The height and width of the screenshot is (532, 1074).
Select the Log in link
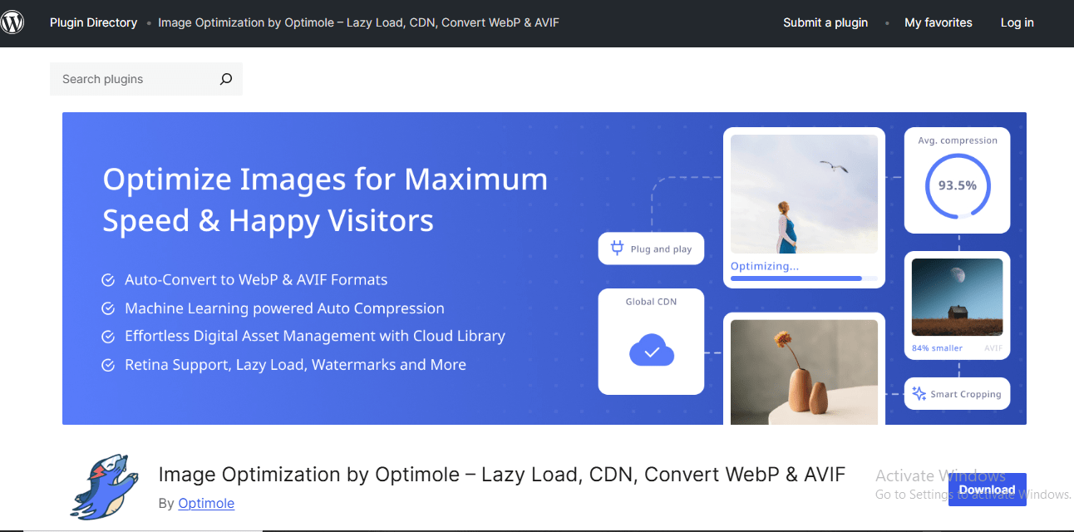pos(1017,22)
